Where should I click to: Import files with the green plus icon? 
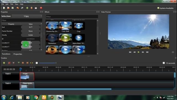pyautogui.click(x=27, y=8)
